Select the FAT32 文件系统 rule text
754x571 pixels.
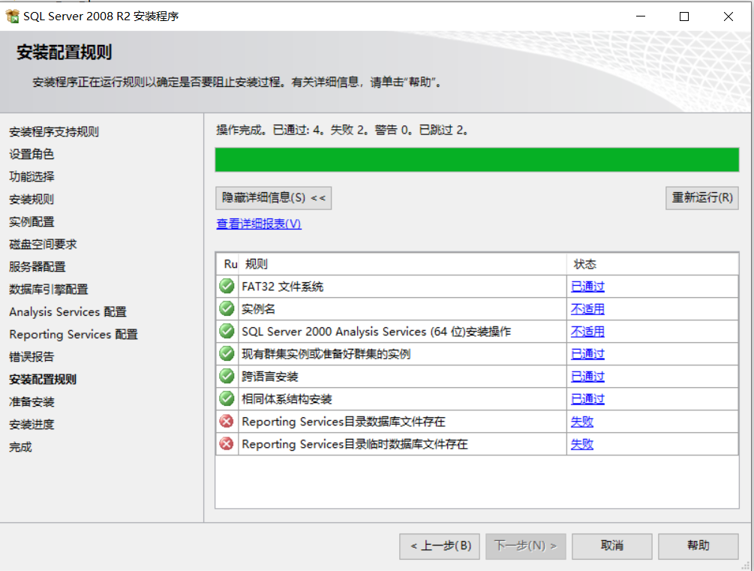point(282,287)
